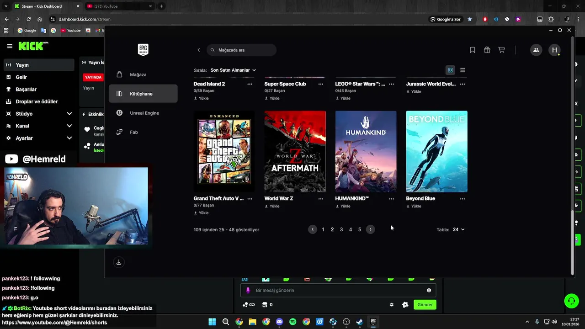585x329 pixels.
Task: Open Spotify from the taskbar
Action: pos(293,322)
